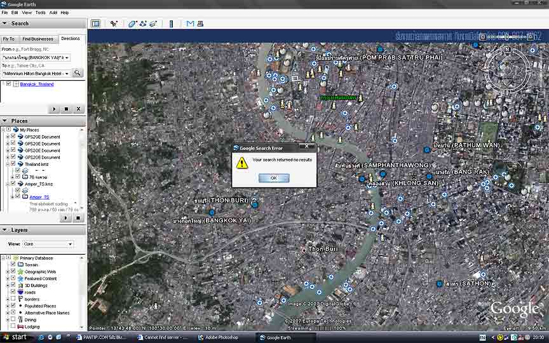Click the compass N north indicator
This screenshot has height=343, width=549.
coord(506,50)
